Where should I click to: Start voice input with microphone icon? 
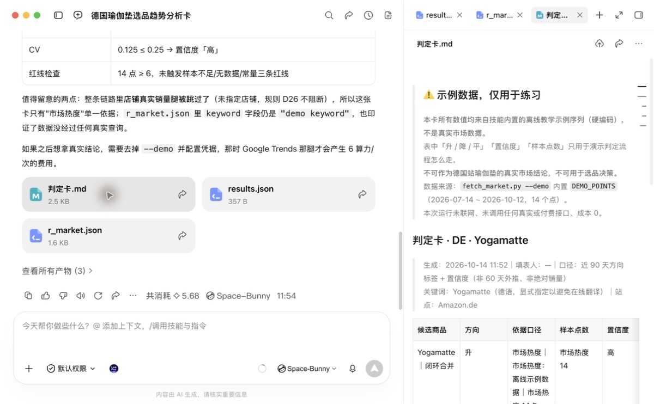coord(353,369)
